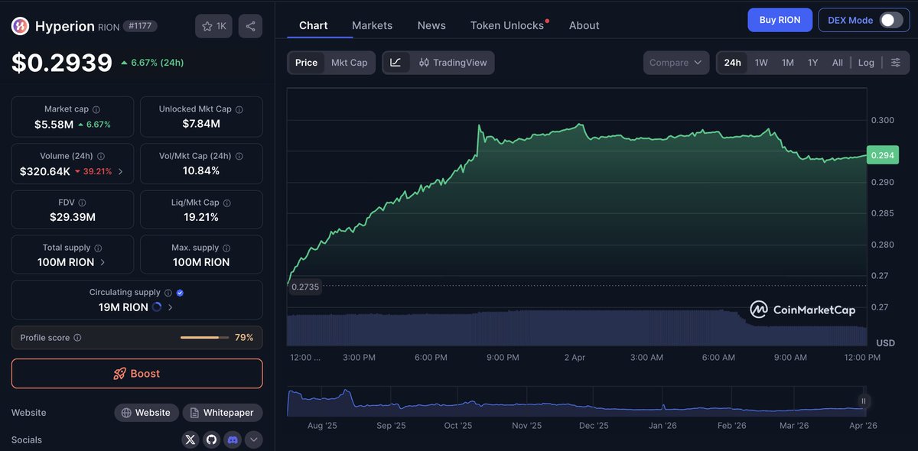Expand Total supply 100M RION arrow

[x=103, y=262]
